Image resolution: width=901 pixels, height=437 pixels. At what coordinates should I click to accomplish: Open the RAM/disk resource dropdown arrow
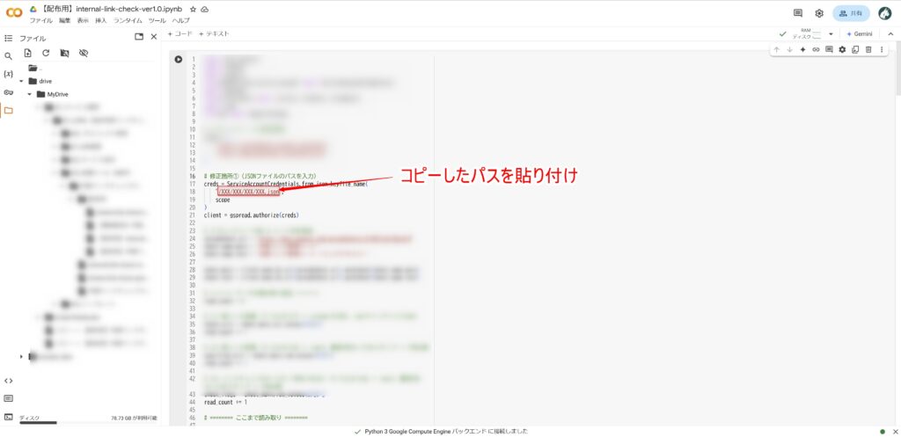pyautogui.click(x=830, y=33)
